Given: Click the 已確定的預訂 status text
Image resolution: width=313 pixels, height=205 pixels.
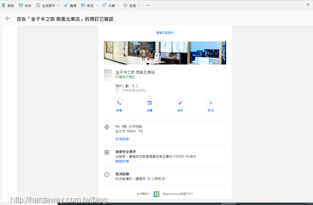Looking at the screenshot, I should point(125,77).
